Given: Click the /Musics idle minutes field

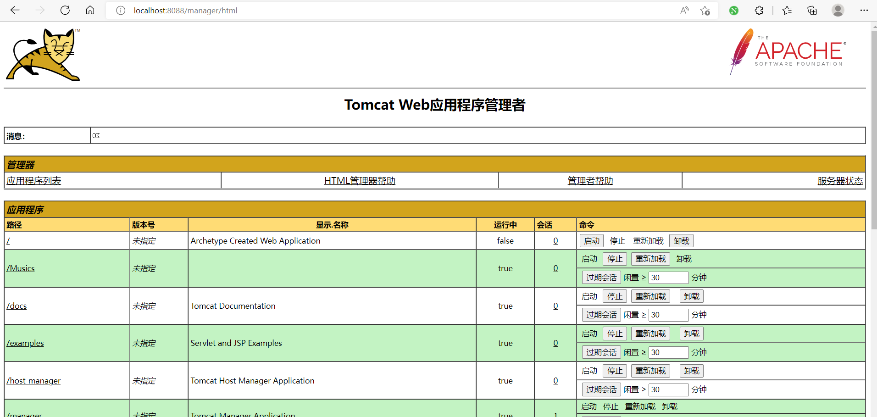Looking at the screenshot, I should pos(668,278).
